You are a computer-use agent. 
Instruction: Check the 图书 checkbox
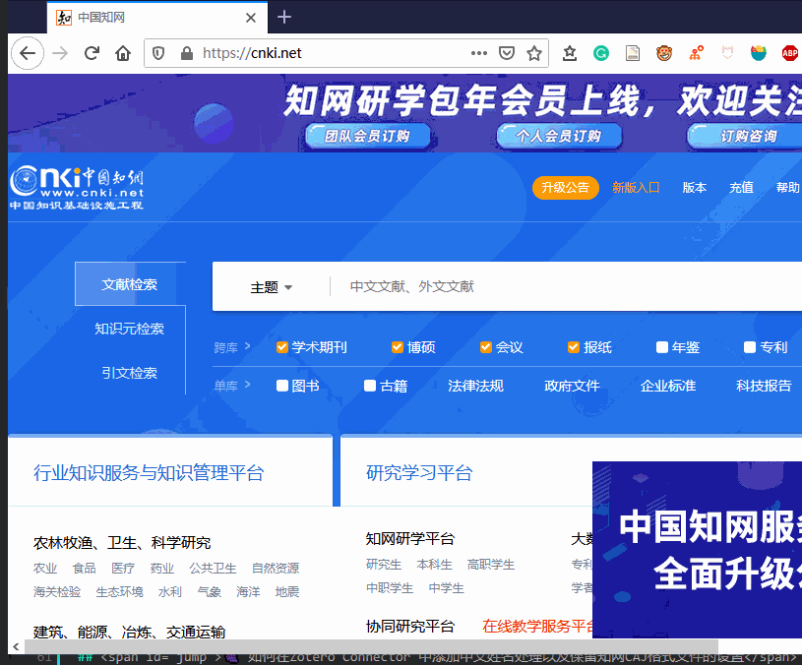coord(282,386)
